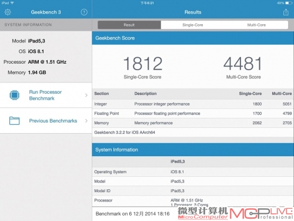The width and height of the screenshot is (294, 221).
Task: Expand chevron beside Run Processor Benchmark
Action: (x=86, y=95)
